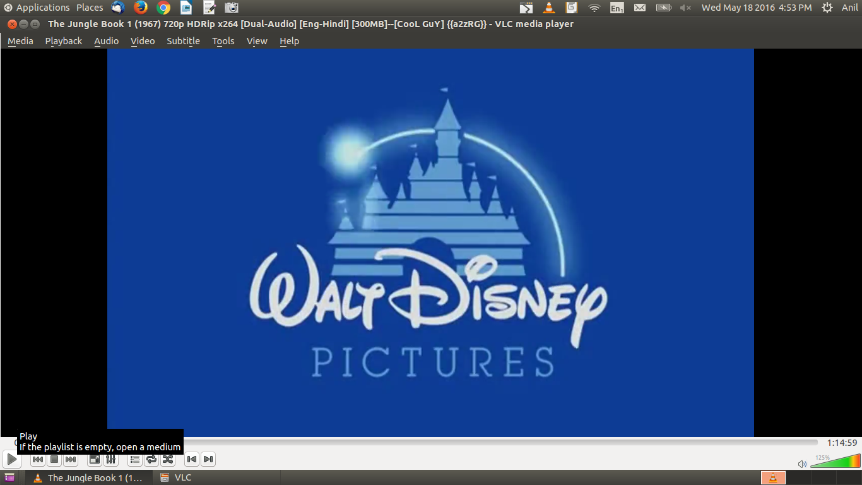
Task: Open the Applications menu in top panel
Action: 43,8
